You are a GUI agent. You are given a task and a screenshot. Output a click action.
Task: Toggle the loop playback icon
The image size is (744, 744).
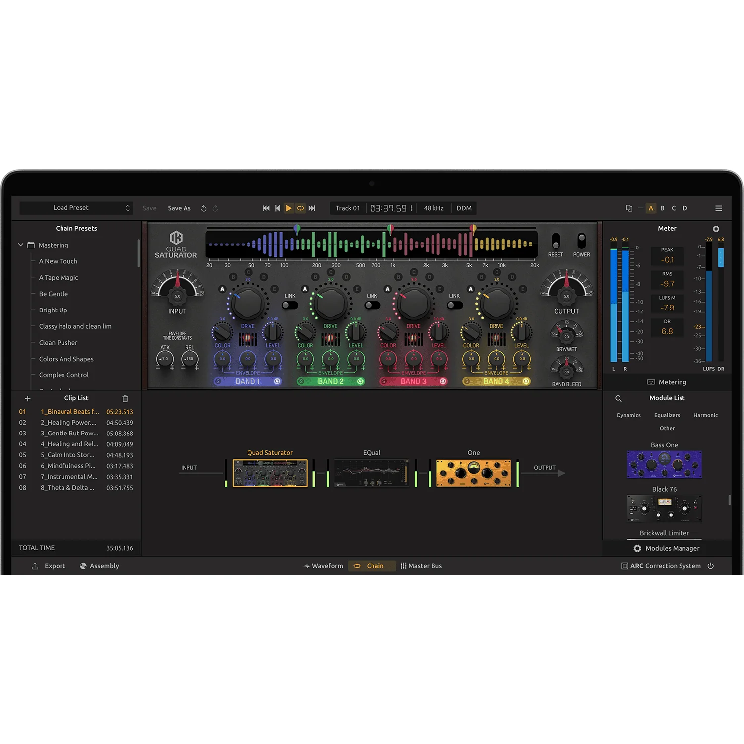300,208
